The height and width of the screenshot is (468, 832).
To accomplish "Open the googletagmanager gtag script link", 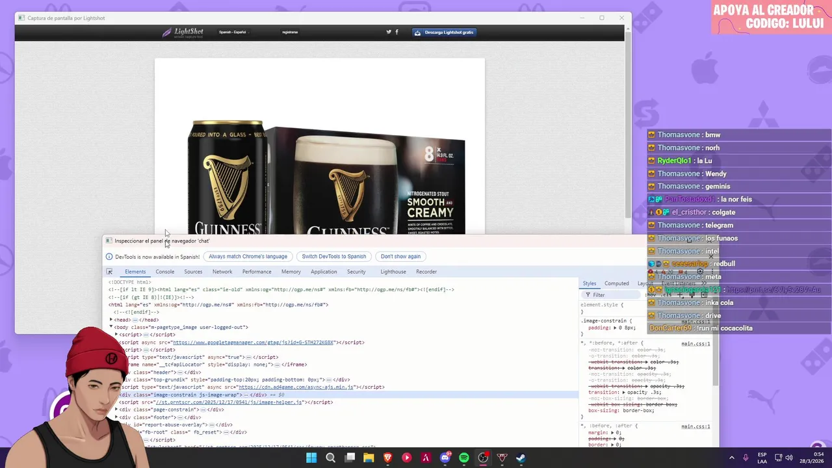I will pyautogui.click(x=253, y=343).
